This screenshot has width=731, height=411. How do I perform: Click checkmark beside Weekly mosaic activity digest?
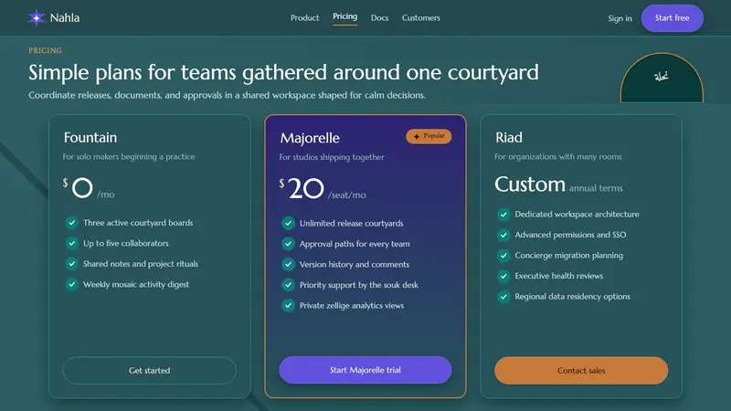pyautogui.click(x=72, y=284)
